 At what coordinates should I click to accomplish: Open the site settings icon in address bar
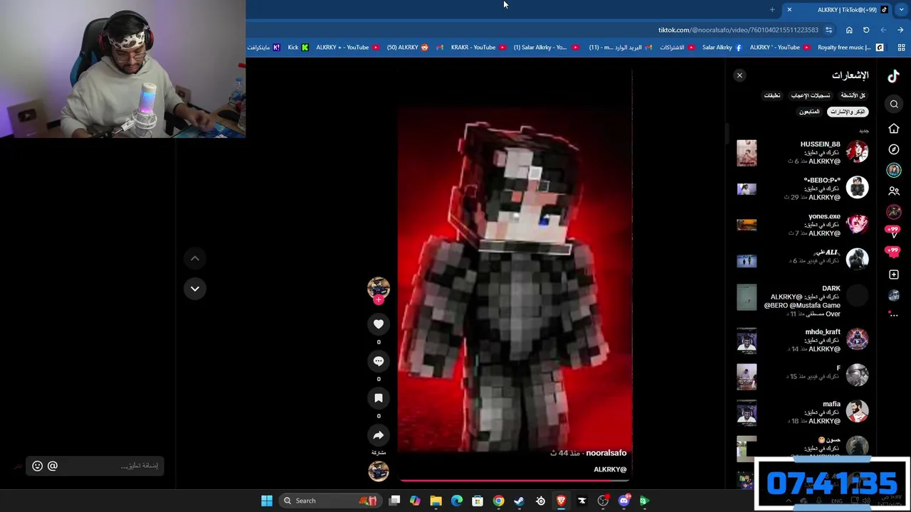point(828,30)
